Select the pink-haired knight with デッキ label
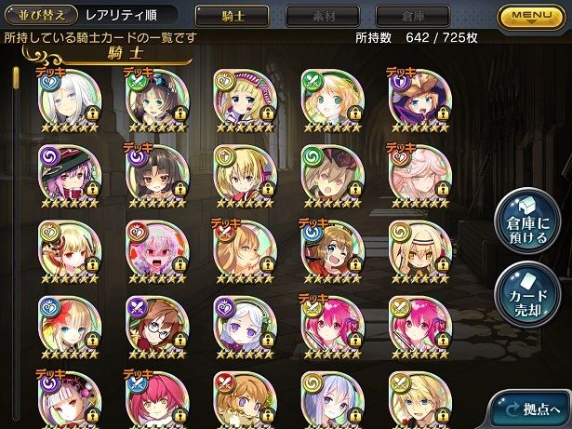572x429 pixels. (332, 327)
